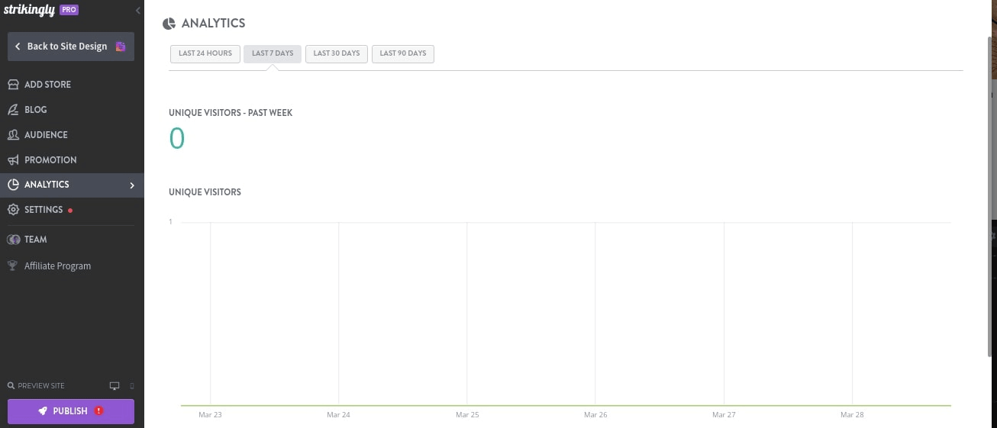Viewport: 997px width, 428px height.
Task: Open the Add Store section
Action: tap(72, 85)
